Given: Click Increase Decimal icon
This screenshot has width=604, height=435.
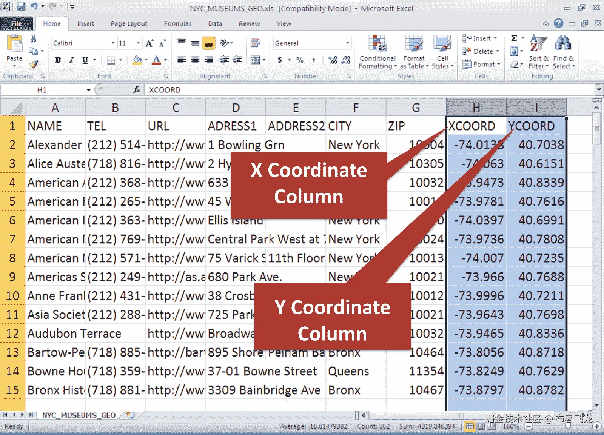Looking at the screenshot, I should point(333,60).
